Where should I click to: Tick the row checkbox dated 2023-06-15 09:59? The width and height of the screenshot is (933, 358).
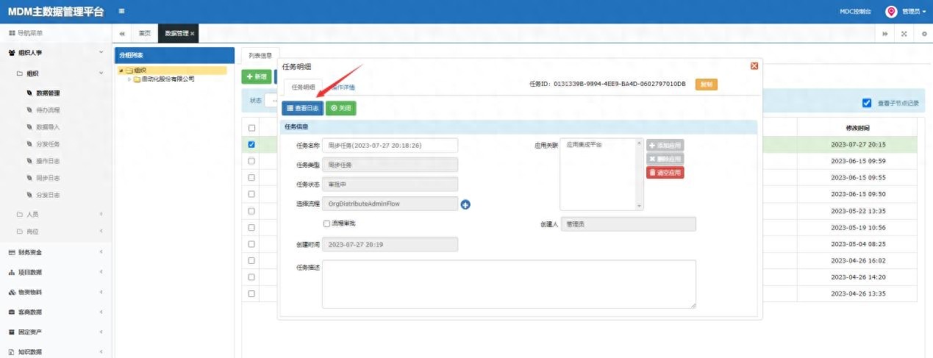coord(251,161)
